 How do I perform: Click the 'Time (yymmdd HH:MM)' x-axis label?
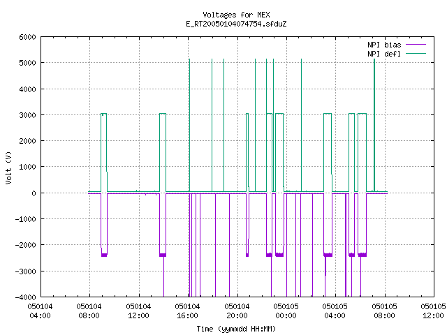click(236, 329)
